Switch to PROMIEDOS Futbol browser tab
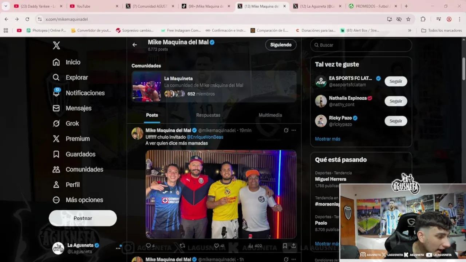This screenshot has height=262, width=466. tap(373, 6)
